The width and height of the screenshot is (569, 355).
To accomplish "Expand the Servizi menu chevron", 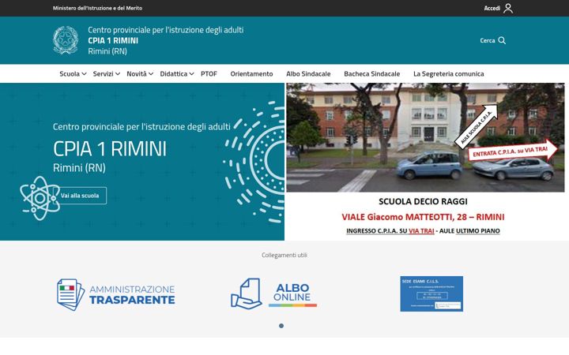I will point(118,74).
